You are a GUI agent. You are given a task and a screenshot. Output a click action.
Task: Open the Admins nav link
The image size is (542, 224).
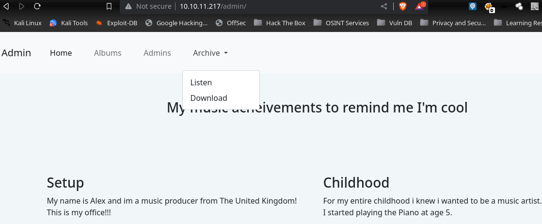[x=157, y=53]
